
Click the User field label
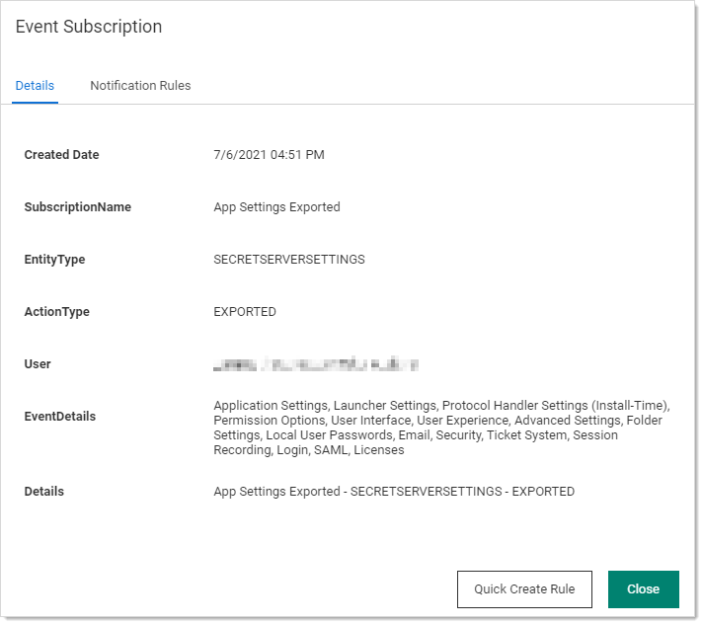click(x=38, y=364)
